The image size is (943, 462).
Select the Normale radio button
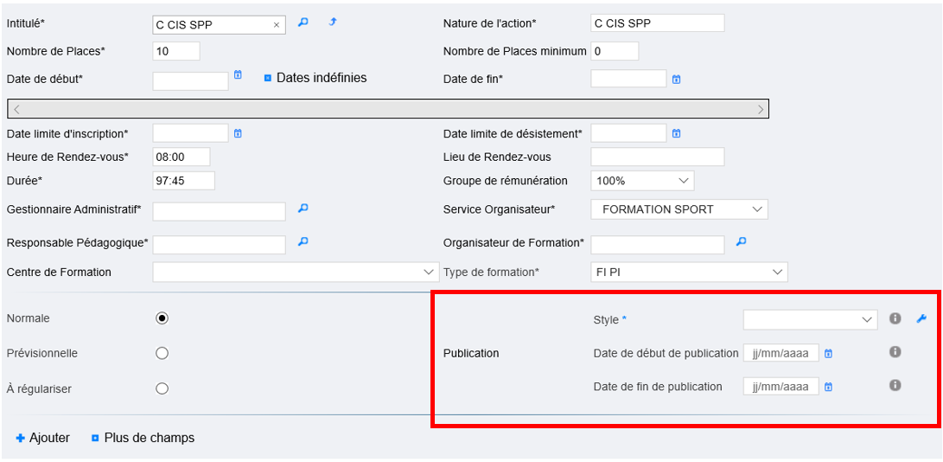pyautogui.click(x=162, y=318)
